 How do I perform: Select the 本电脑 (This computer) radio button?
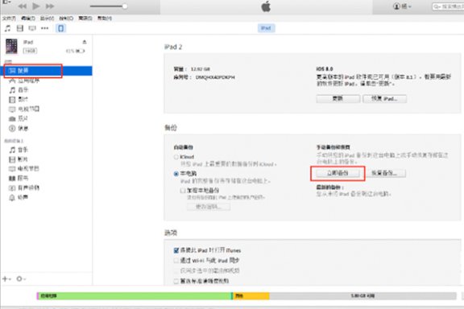[x=176, y=174]
